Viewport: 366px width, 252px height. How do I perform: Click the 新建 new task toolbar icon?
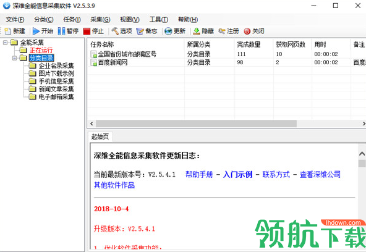point(8,31)
